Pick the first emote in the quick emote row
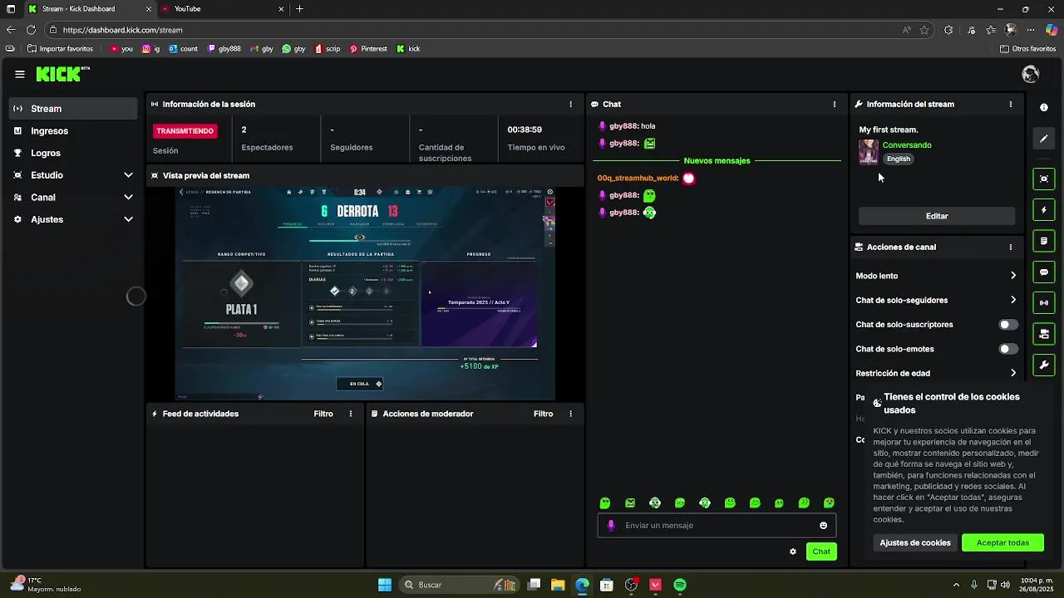This screenshot has height=598, width=1064. [605, 503]
